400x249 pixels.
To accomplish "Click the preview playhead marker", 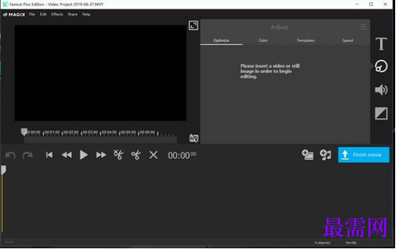I will tap(24, 132).
